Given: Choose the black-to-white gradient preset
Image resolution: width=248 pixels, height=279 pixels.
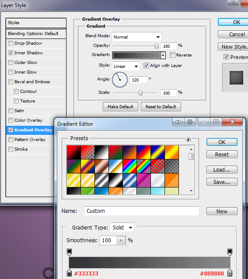Looking at the screenshot, I should [101, 152].
